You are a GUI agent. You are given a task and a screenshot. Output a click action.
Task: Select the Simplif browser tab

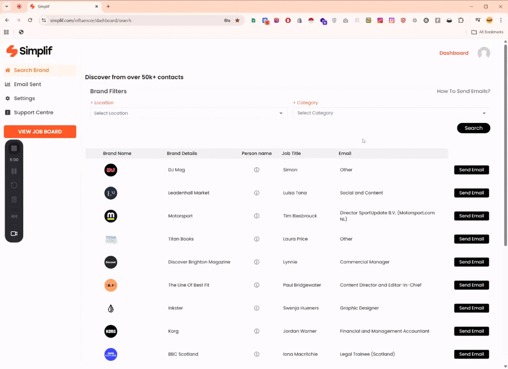(x=63, y=6)
